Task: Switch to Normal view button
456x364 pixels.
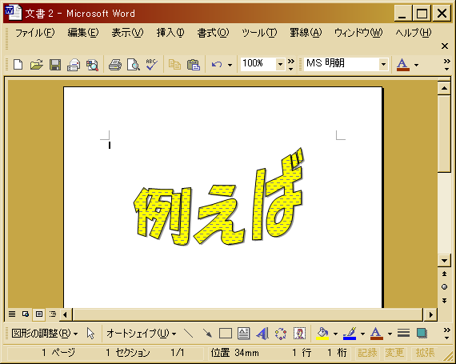Action: (x=12, y=314)
